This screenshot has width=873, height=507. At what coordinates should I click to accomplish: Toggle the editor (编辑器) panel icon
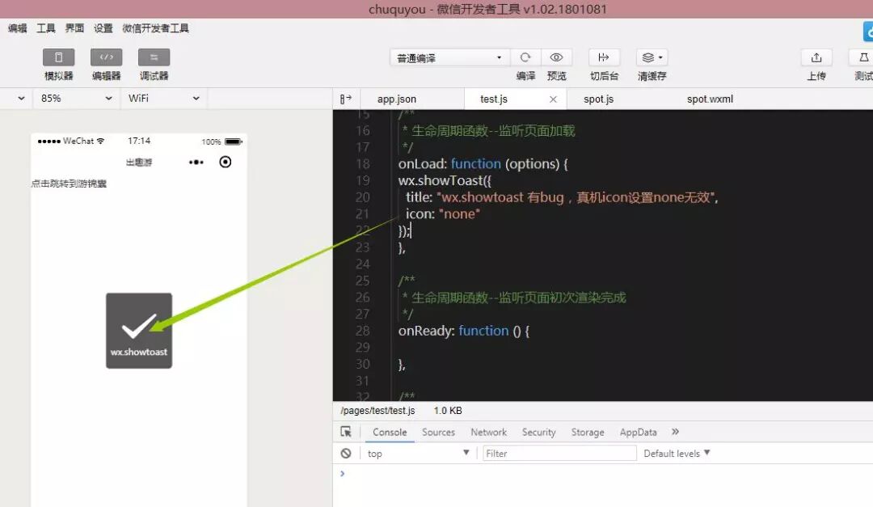107,57
